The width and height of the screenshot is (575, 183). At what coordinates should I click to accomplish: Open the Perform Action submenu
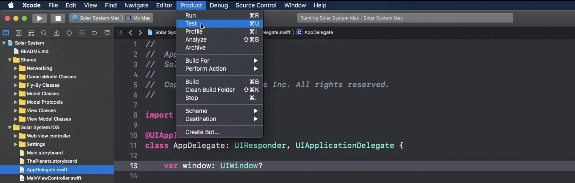[x=220, y=69]
